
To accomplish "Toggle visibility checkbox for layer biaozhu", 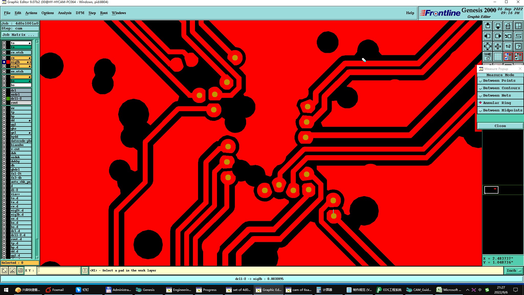I will (x=4, y=145).
